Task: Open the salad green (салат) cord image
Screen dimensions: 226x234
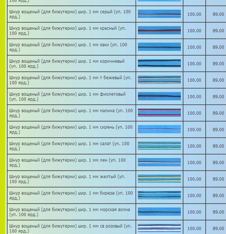Action: click(159, 146)
